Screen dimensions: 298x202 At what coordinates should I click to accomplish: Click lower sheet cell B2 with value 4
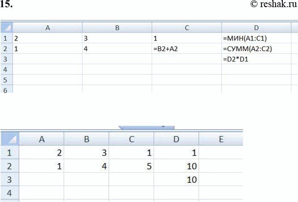point(87,166)
